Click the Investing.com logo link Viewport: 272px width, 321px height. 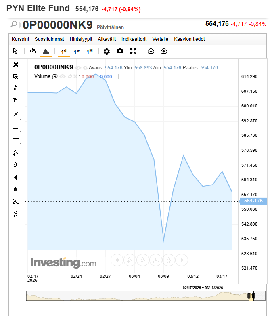(x=63, y=263)
